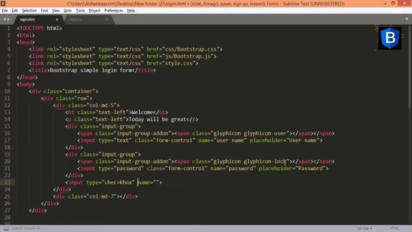
Task: Open the Find menu
Action: click(44, 10)
